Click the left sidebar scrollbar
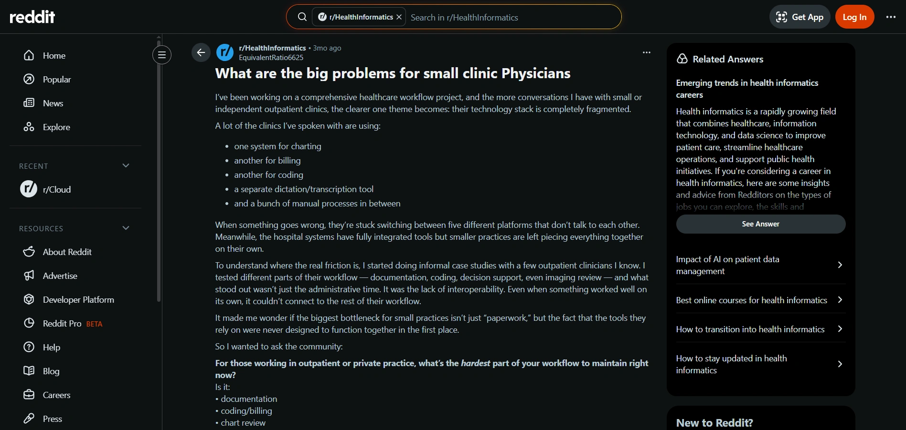Image resolution: width=906 pixels, height=430 pixels. (x=159, y=167)
